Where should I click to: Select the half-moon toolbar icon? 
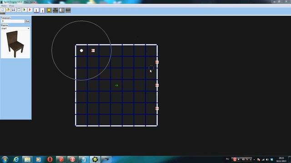(x=62, y=10)
